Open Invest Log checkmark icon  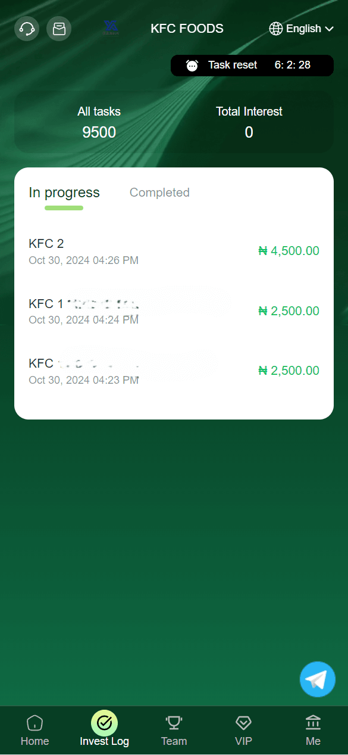(104, 723)
